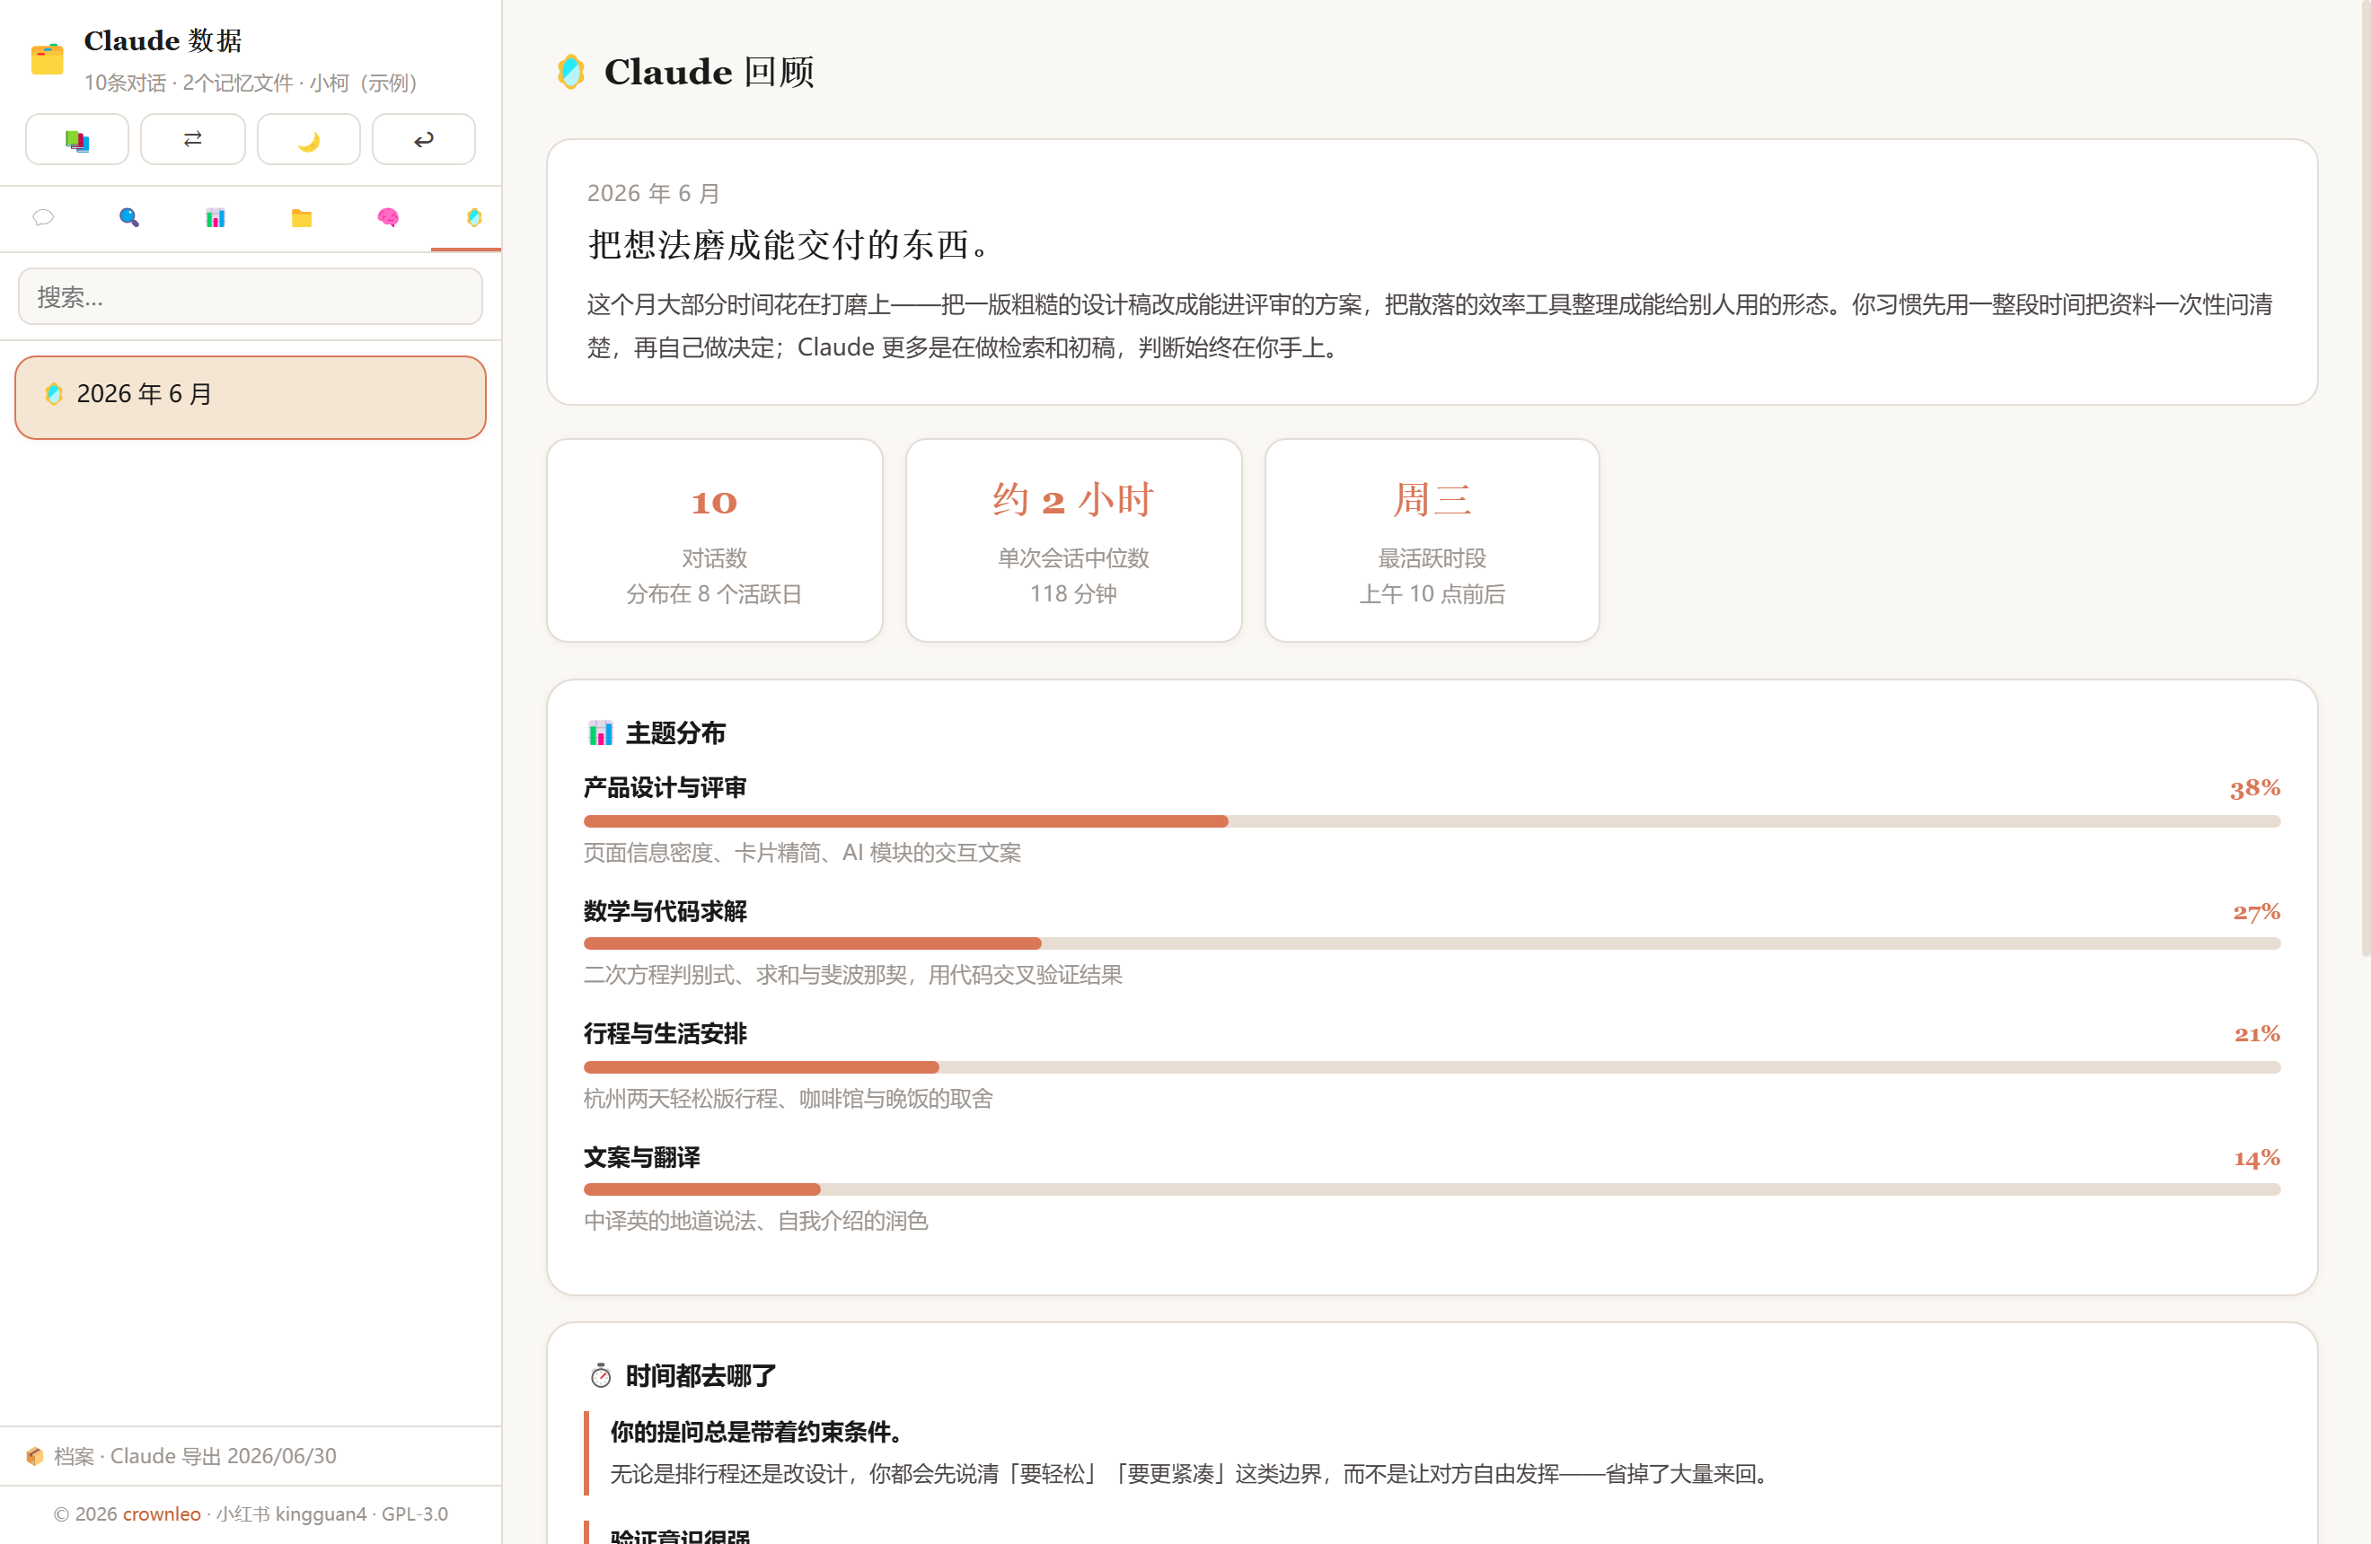Open the stacked books library button
The image size is (2371, 1544).
76,139
